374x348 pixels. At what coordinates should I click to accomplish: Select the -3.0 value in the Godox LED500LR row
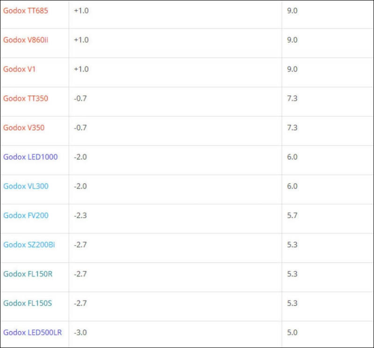pos(80,333)
